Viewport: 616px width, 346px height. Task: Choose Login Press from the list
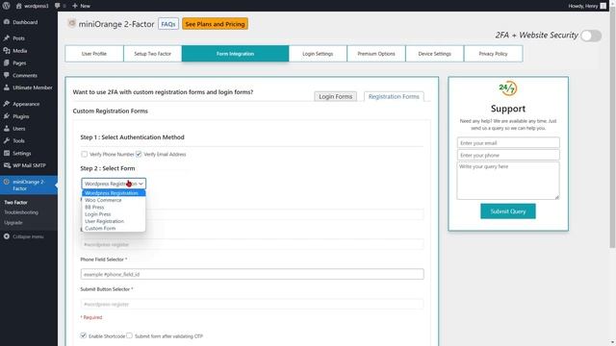tap(114, 214)
